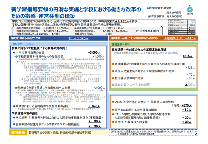Click the '+1,000人' figure
Screen dimensions: 208x144
click(x=99, y=57)
